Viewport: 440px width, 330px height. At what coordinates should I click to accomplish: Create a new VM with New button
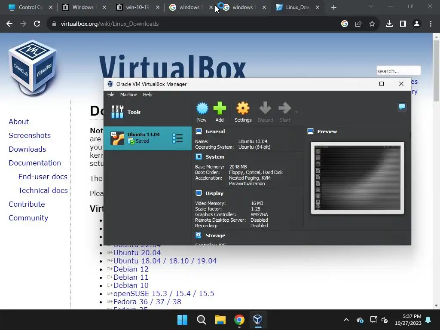point(202,112)
